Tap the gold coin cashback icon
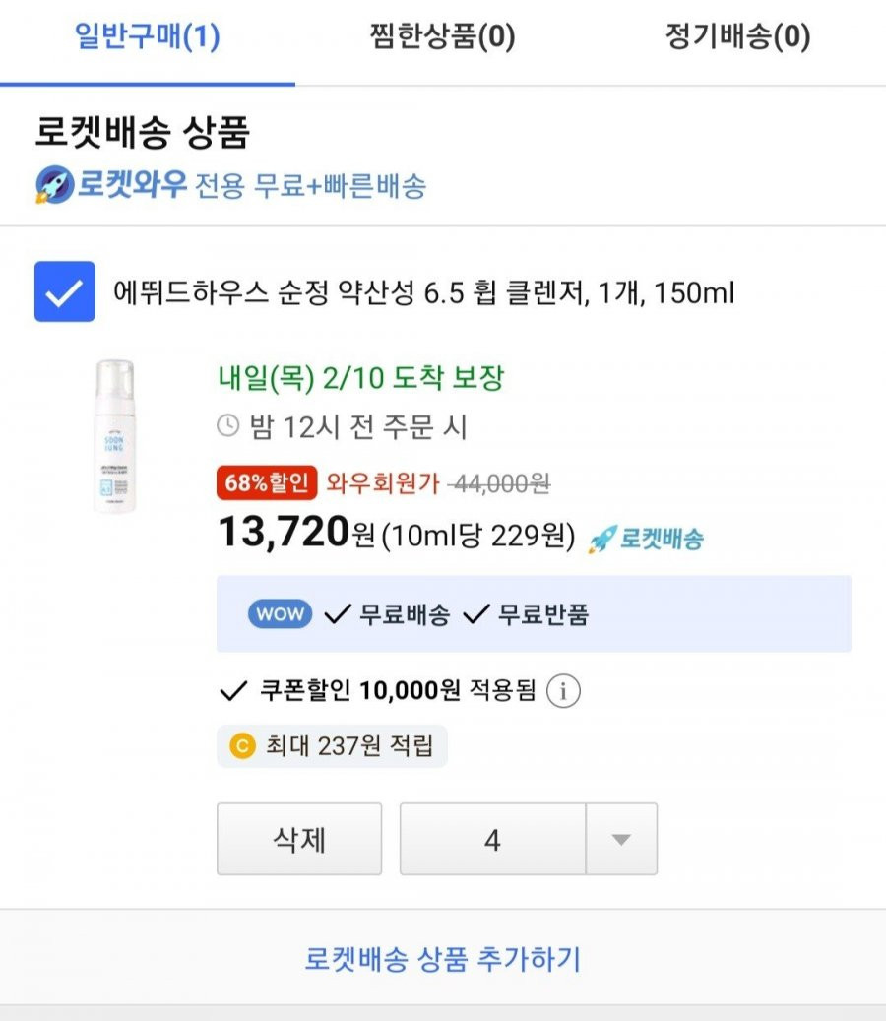The width and height of the screenshot is (886, 1021). tap(242, 745)
